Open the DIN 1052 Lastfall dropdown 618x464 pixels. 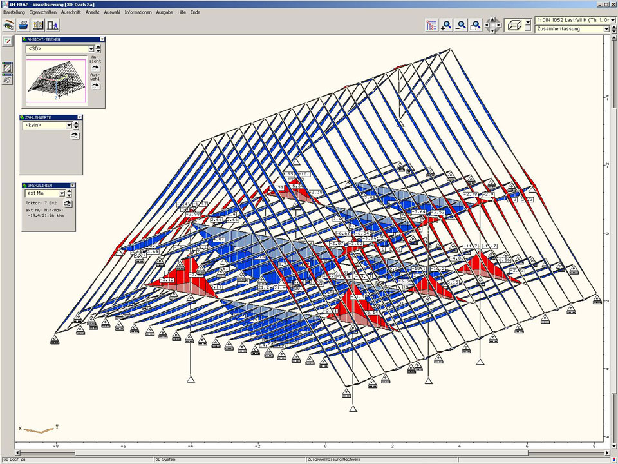coord(612,21)
